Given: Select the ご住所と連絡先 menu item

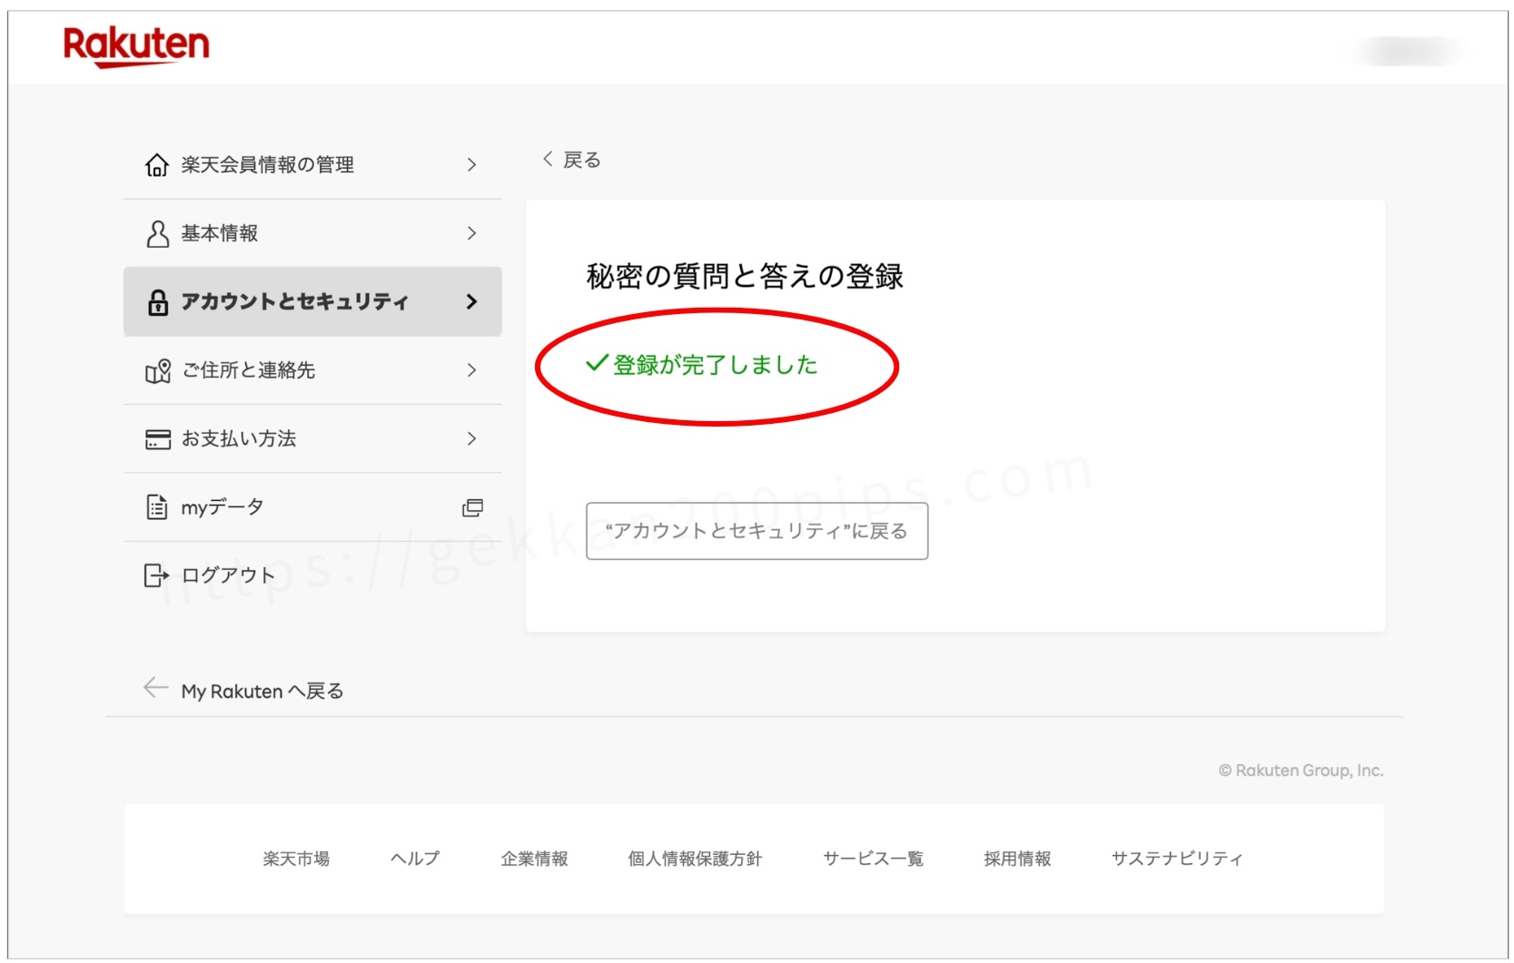Looking at the screenshot, I should (248, 370).
